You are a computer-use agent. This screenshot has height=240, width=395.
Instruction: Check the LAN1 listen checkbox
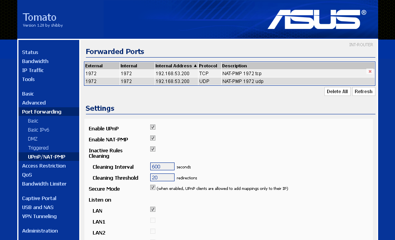(153, 220)
